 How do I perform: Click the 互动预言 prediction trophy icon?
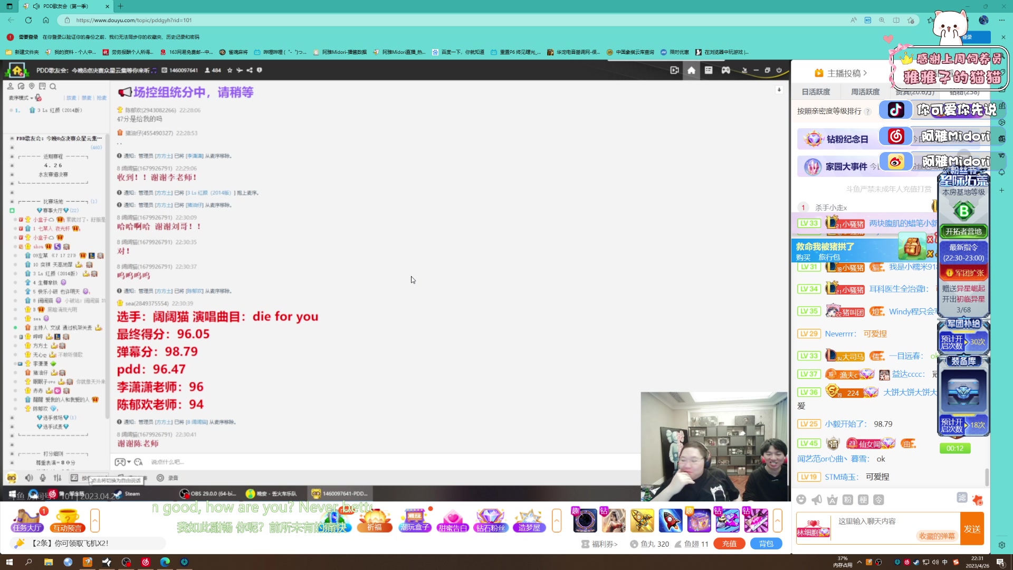click(67, 520)
